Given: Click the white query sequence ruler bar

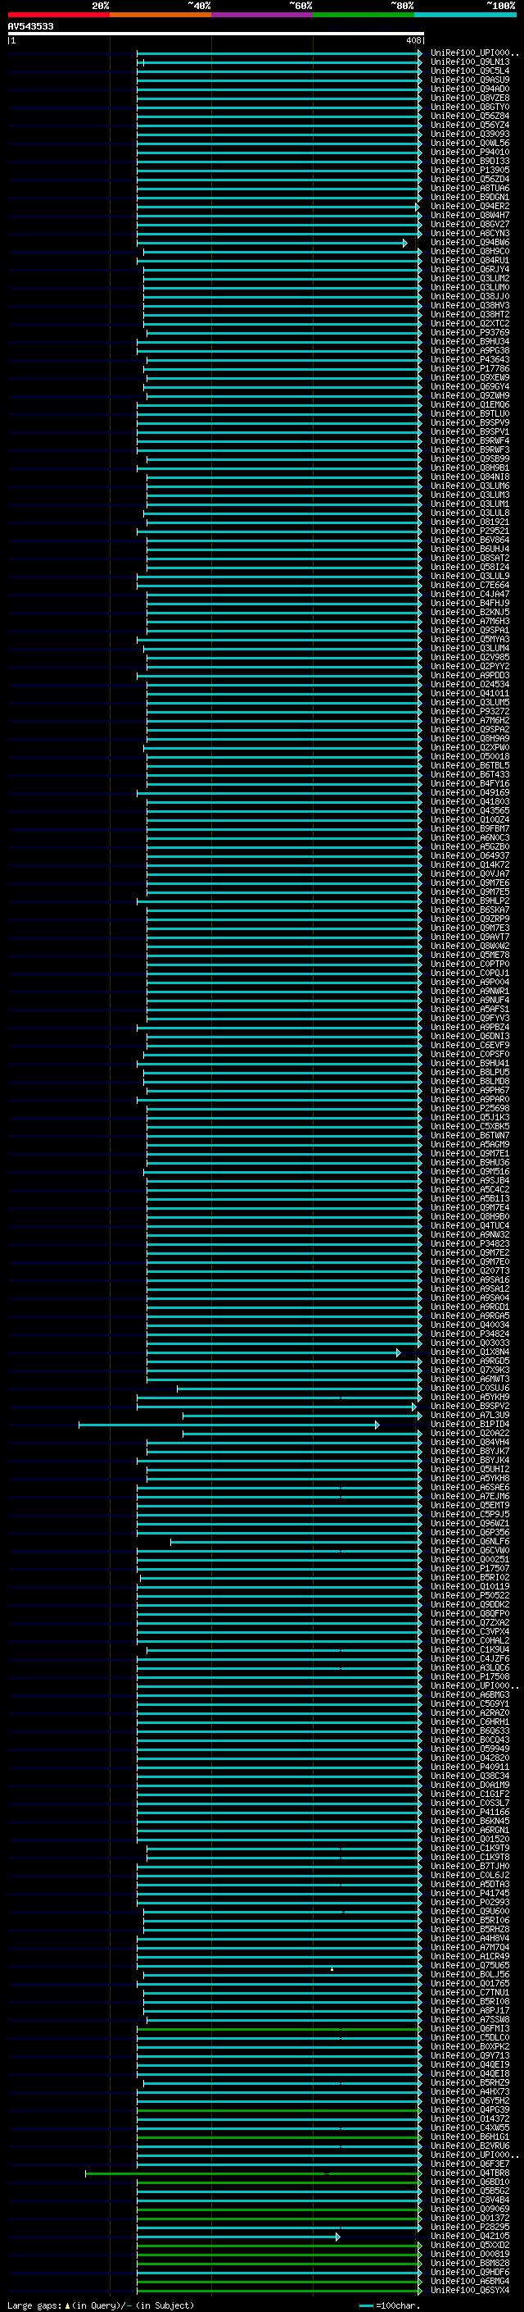Looking at the screenshot, I should tap(215, 33).
